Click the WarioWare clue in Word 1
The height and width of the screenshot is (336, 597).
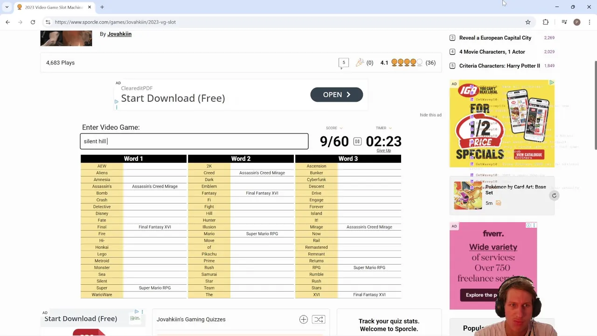click(102, 294)
